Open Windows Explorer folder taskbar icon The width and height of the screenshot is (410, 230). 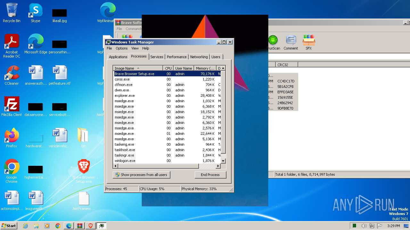tap(36, 226)
